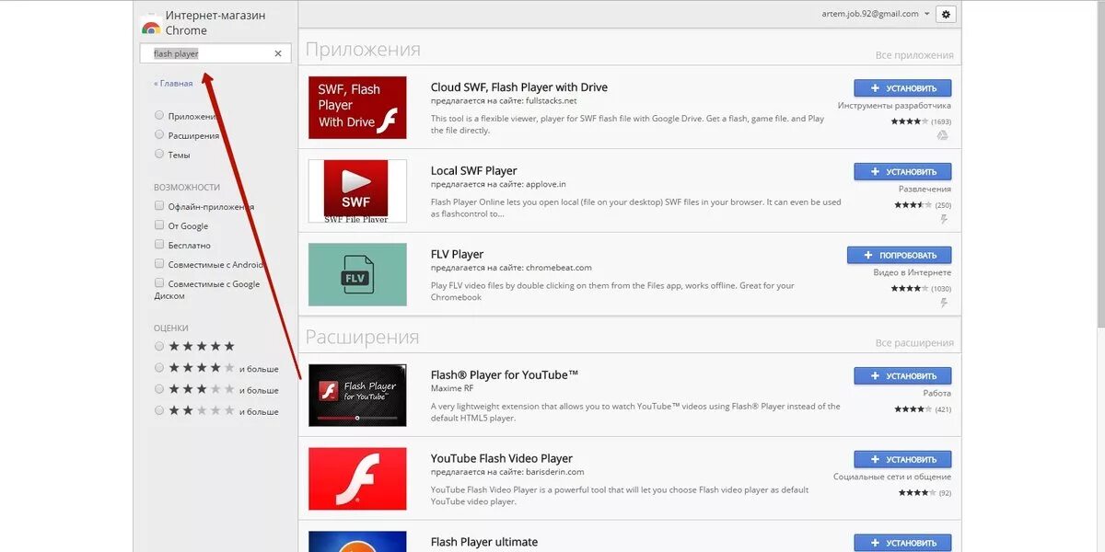Viewport: 1105px width, 552px height.
Task: Open YouTube Flash Video Player title
Action: pos(502,458)
